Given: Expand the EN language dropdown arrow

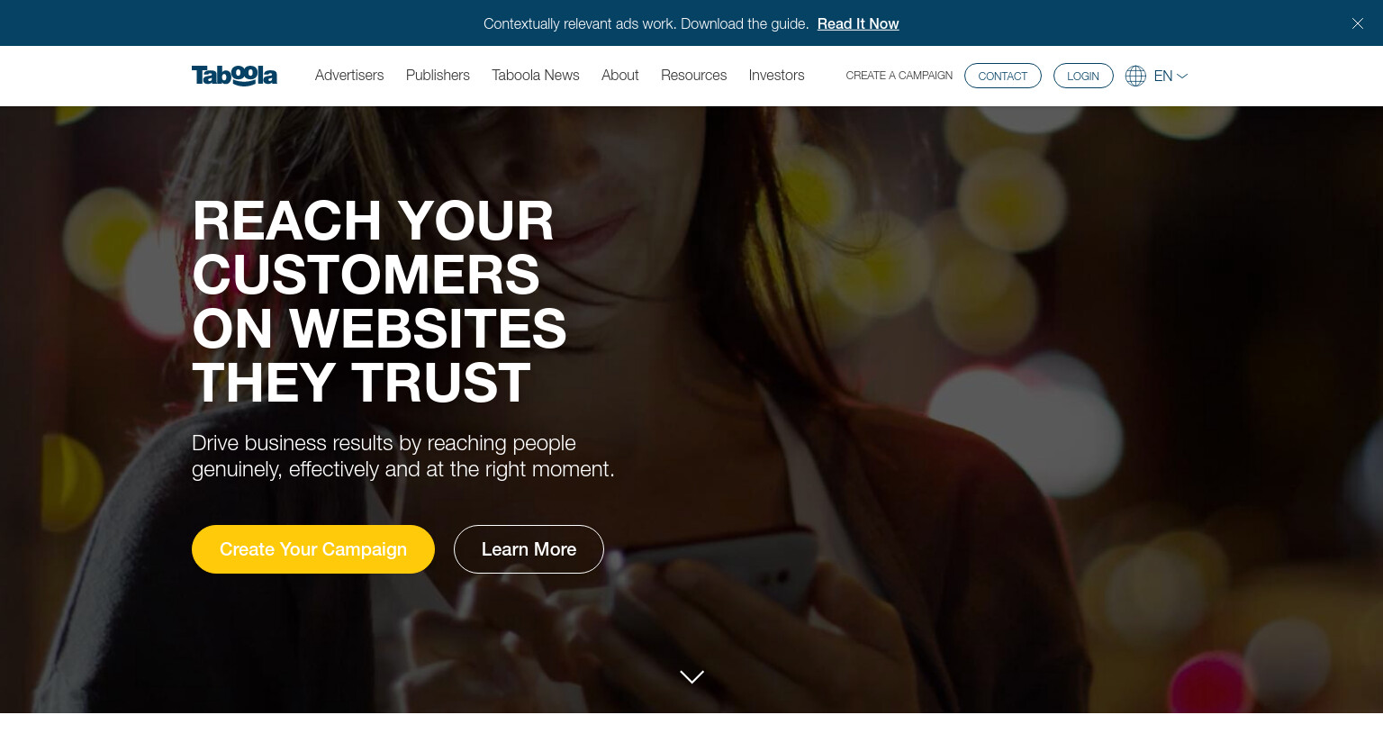Looking at the screenshot, I should point(1182,77).
